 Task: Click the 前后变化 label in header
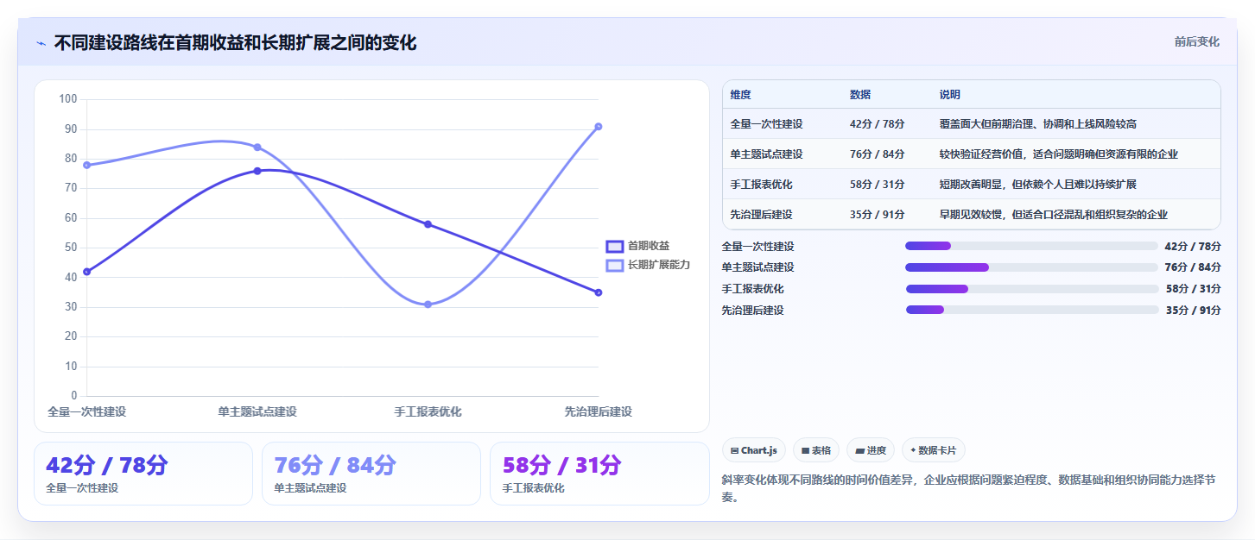point(1196,41)
